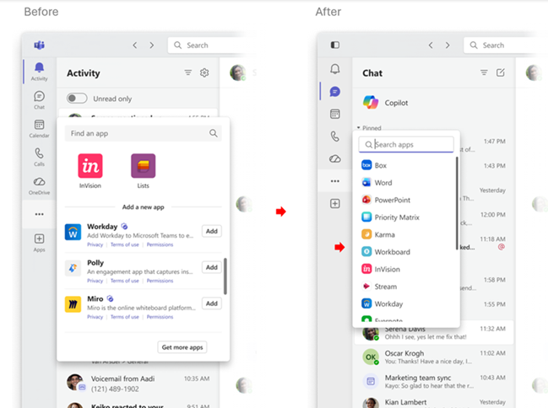Open Apps plus icon in Before sidebar
Screen dimensions: 548x408
[x=39, y=243]
